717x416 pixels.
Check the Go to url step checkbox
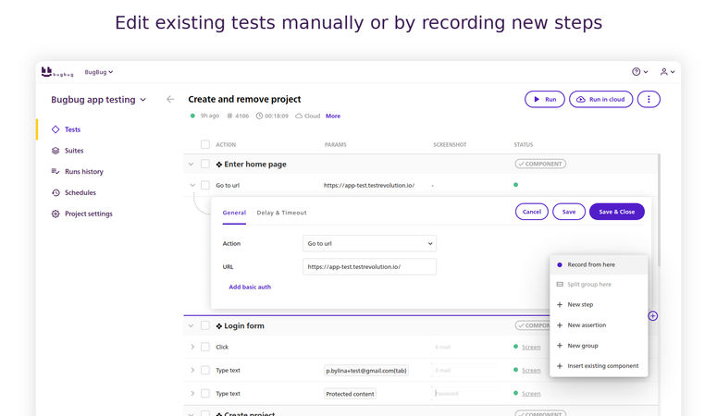205,185
